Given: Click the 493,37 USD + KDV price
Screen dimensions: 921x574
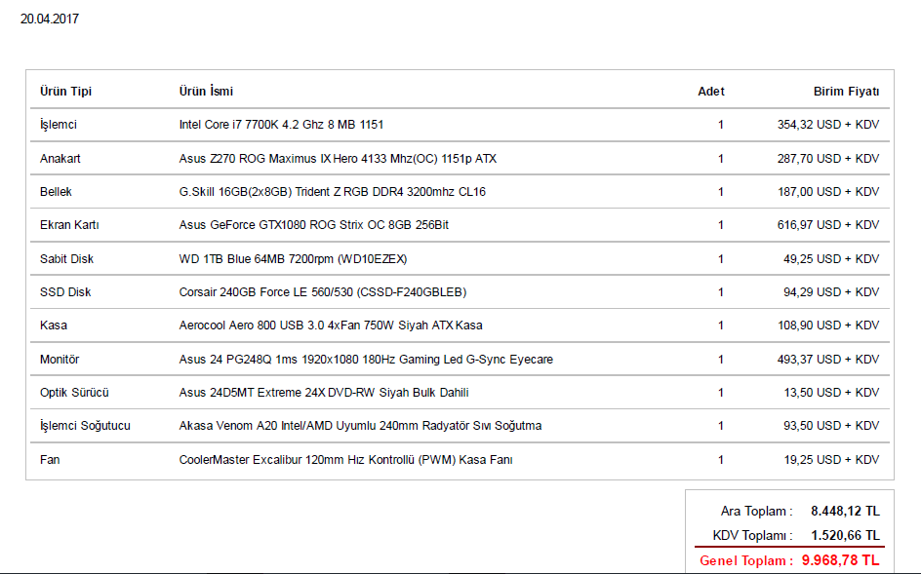Looking at the screenshot, I should [x=828, y=360].
